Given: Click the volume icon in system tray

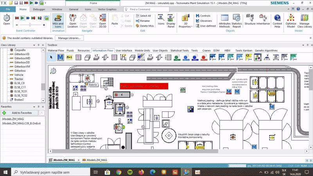Looking at the screenshot, I should 277,172.
